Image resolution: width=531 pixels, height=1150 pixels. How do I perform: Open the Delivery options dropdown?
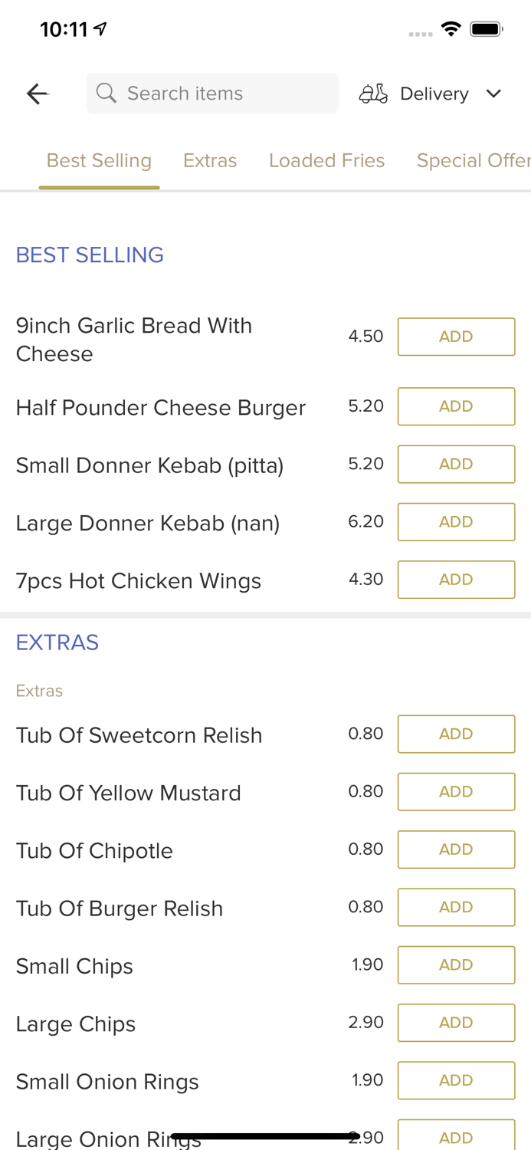point(433,93)
